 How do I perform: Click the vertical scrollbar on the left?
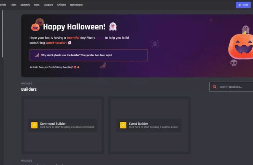3,34
